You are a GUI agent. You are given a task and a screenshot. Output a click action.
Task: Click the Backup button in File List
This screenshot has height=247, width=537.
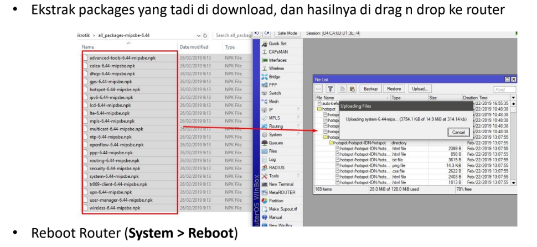(370, 89)
